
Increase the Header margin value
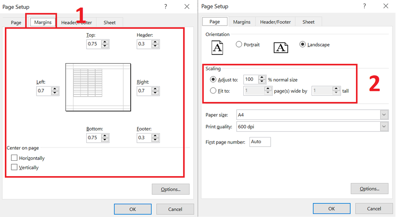[155, 42]
